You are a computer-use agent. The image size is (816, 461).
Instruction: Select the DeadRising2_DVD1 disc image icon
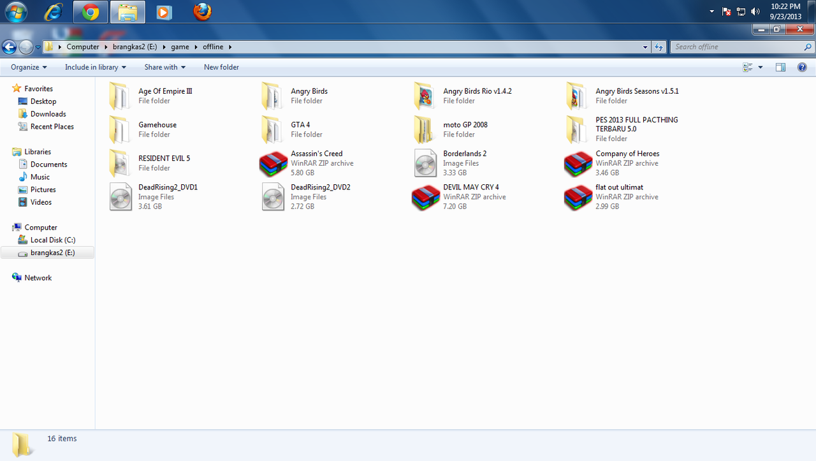(120, 197)
